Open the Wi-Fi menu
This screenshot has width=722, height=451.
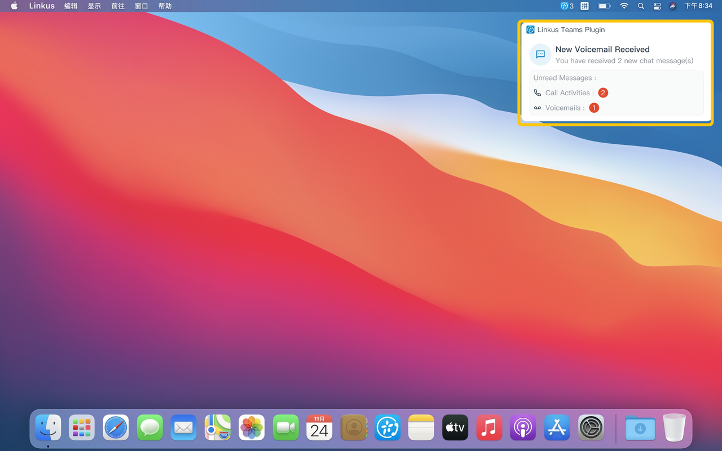pyautogui.click(x=624, y=6)
